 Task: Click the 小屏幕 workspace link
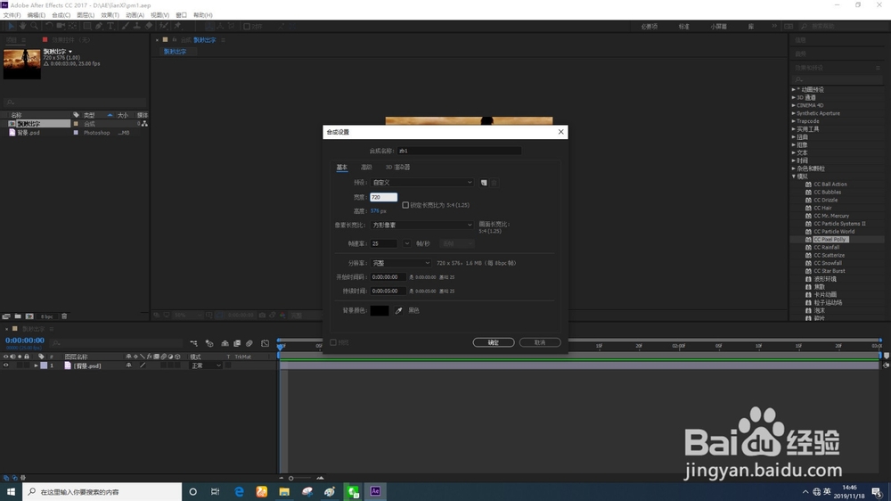tap(718, 27)
